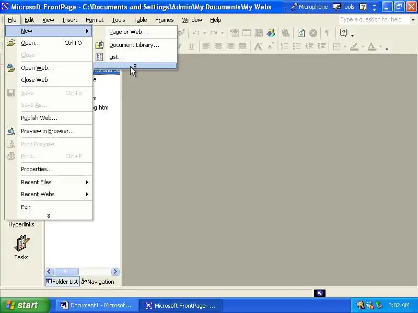Select Open in the File menu
The image size is (418, 313).
click(49, 43)
